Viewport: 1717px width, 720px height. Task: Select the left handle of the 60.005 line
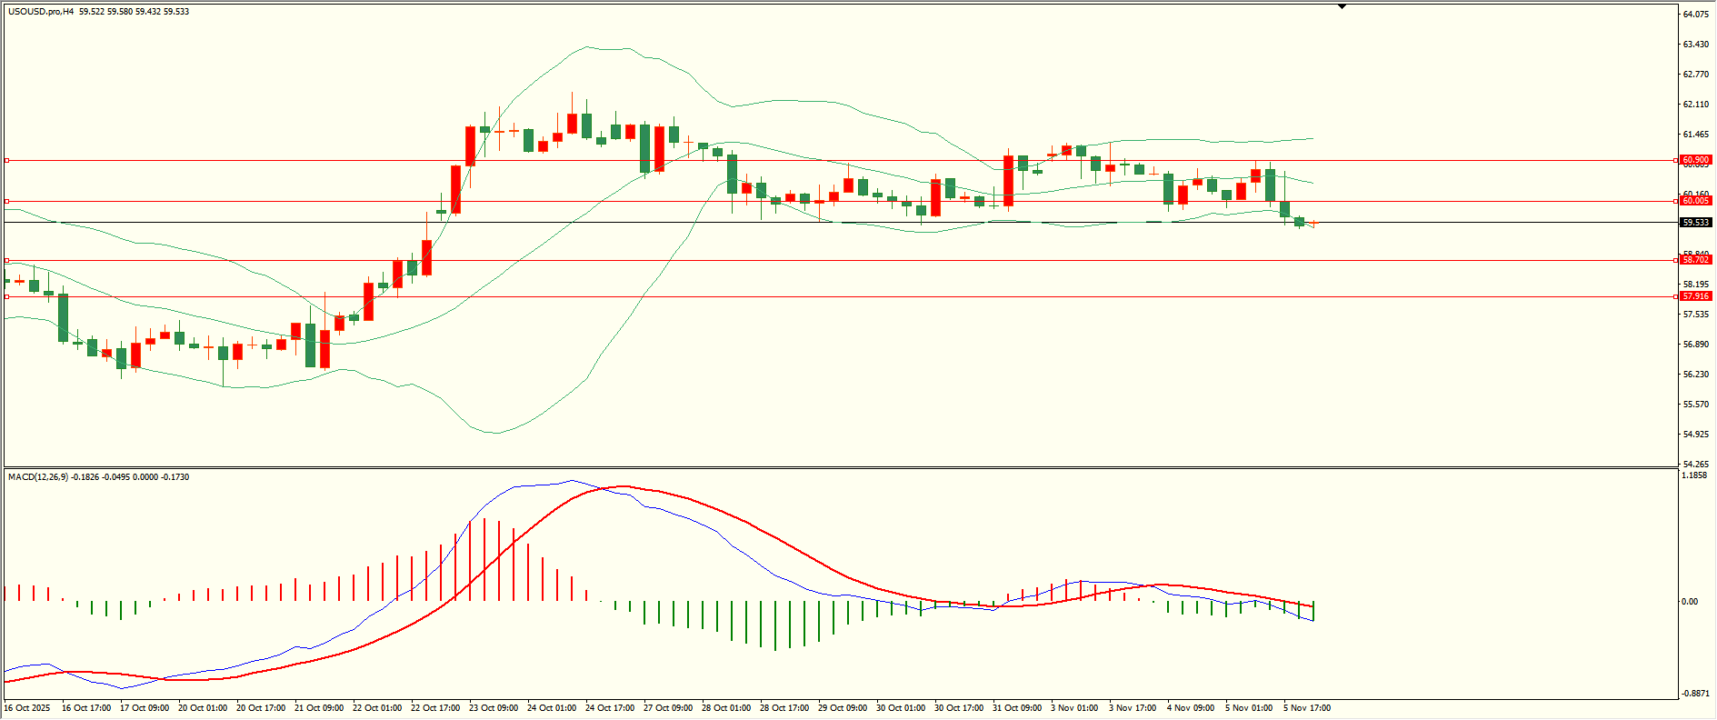7,201
